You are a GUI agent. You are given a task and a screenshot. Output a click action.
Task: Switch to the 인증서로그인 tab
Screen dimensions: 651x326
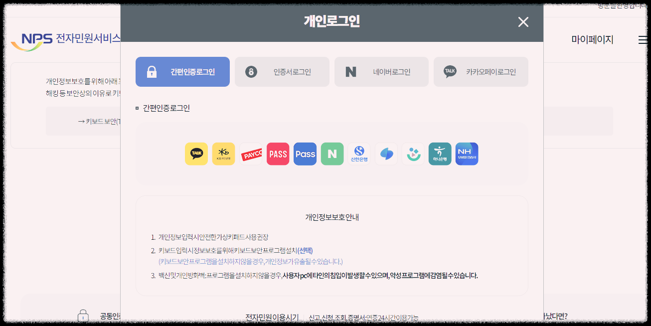coord(282,71)
